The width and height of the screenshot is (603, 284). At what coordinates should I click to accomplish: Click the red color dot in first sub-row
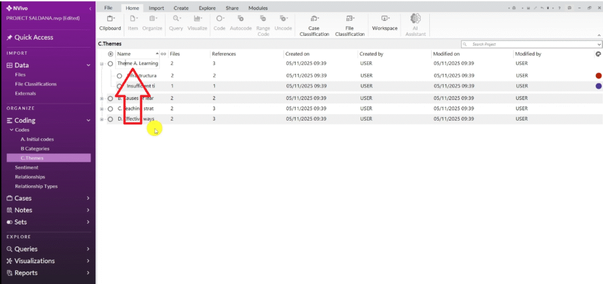click(598, 76)
